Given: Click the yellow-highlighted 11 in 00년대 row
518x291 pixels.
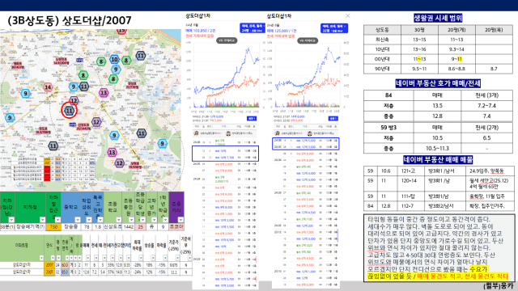Looking at the screenshot, I should click(459, 59).
